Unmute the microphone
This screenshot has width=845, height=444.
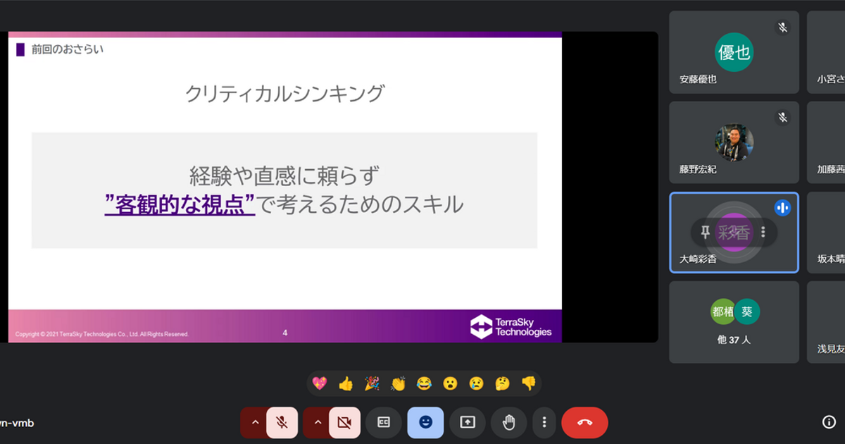click(x=282, y=422)
